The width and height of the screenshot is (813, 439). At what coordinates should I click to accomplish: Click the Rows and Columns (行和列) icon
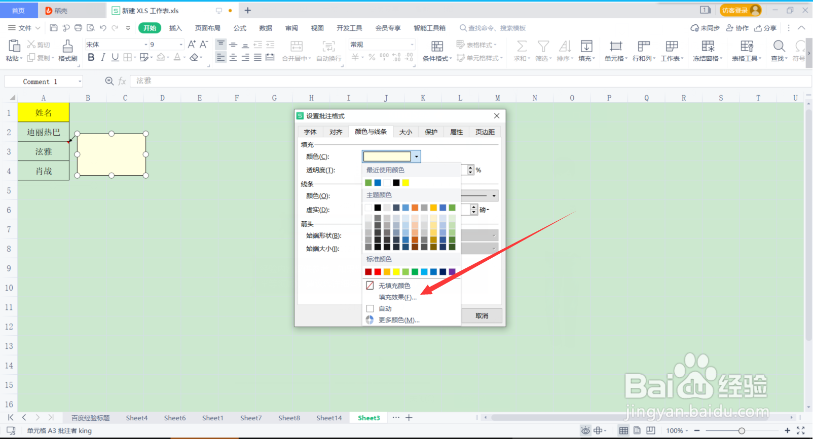pos(644,47)
